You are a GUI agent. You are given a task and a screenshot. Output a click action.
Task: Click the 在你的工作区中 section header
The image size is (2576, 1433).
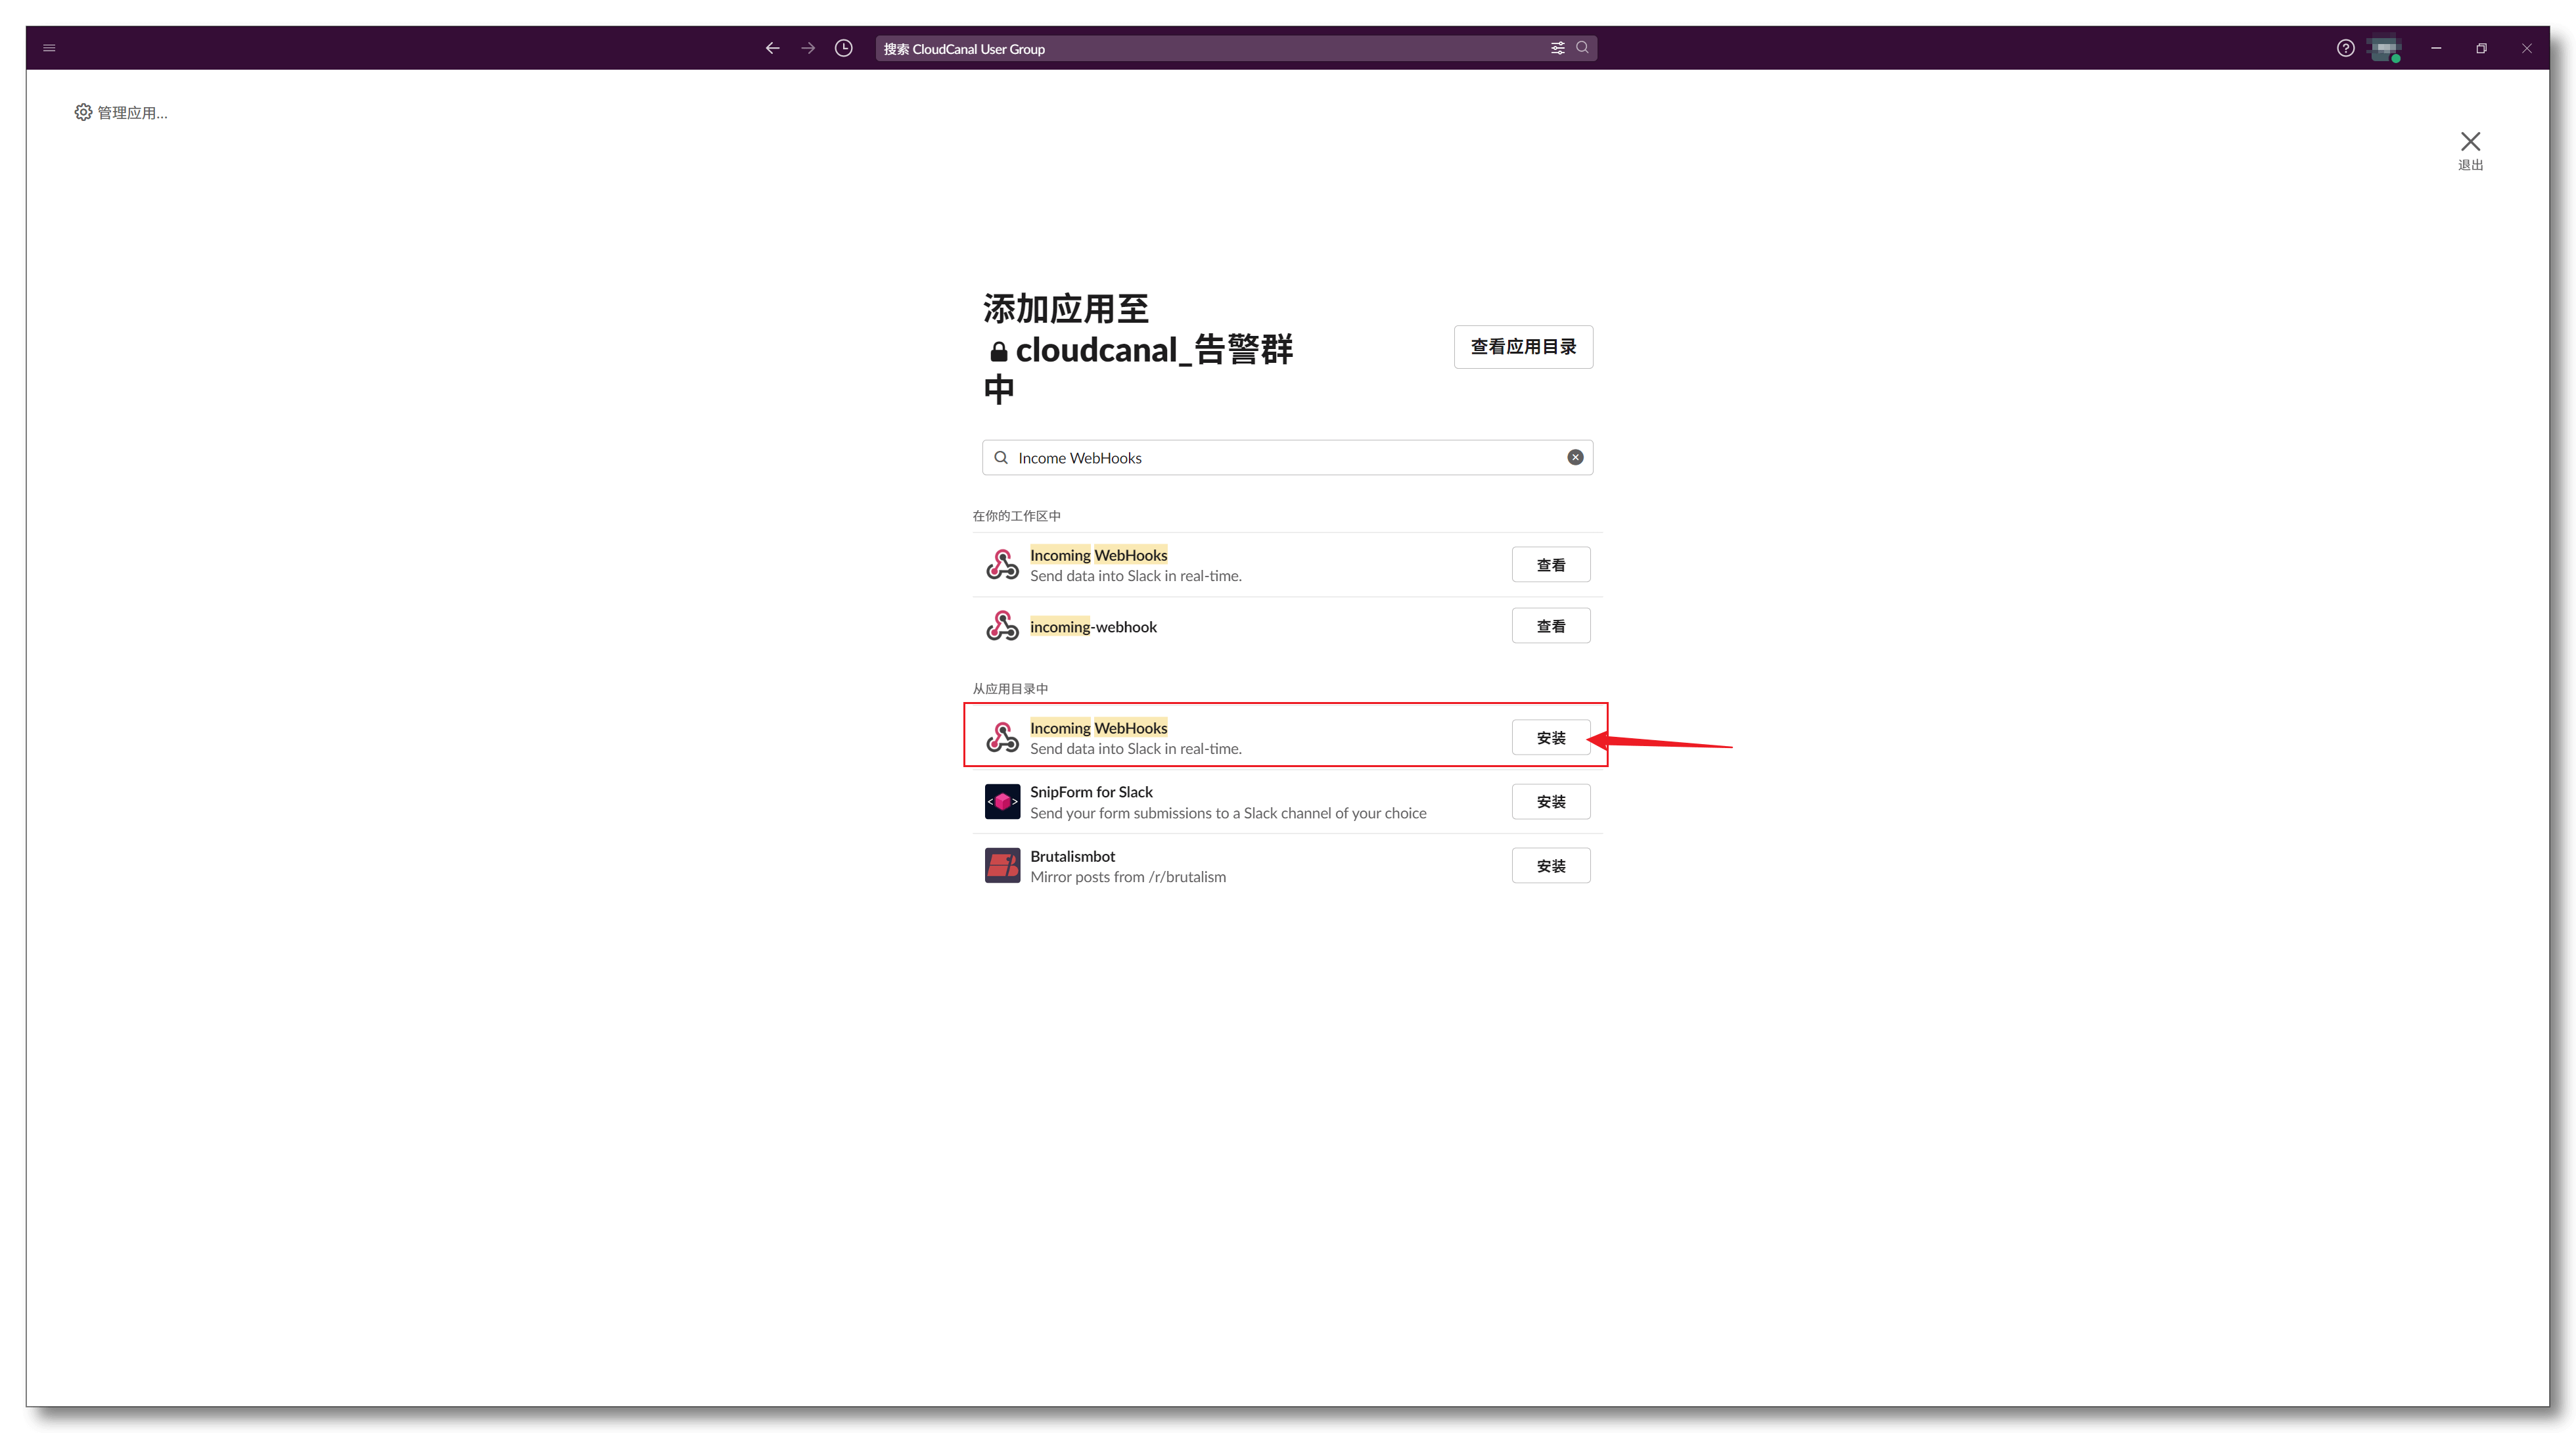tap(1016, 516)
